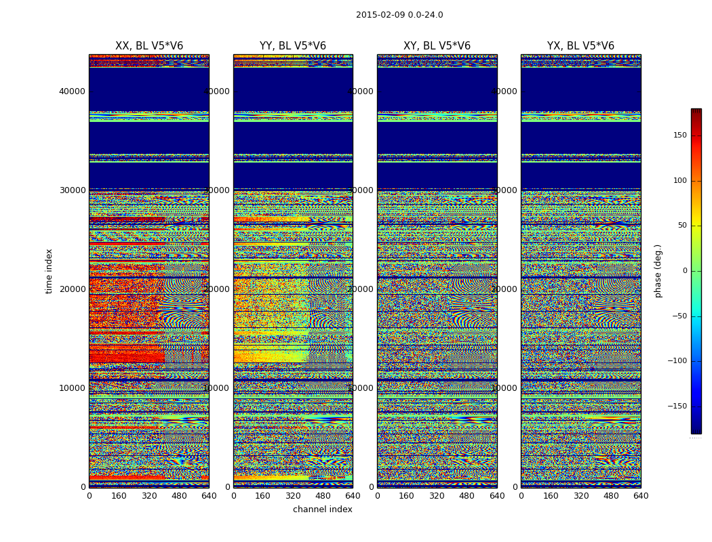Click the 100 tick label on colorbar
The width and height of the screenshot is (712, 542).
pyautogui.click(x=680, y=180)
